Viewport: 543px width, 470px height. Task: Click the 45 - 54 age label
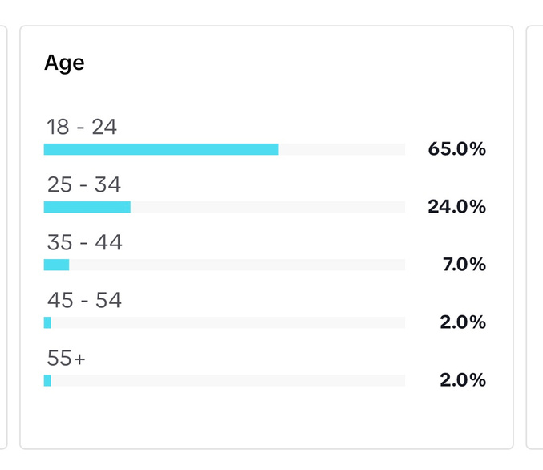[84, 300]
